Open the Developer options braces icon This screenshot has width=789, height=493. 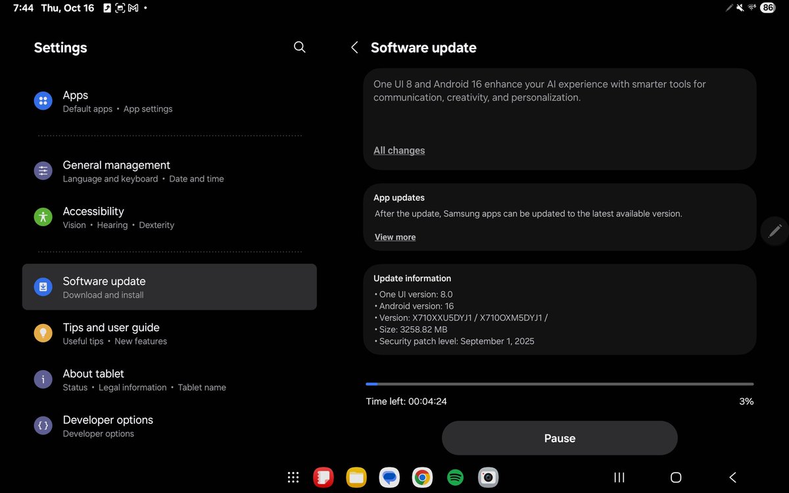(x=43, y=426)
